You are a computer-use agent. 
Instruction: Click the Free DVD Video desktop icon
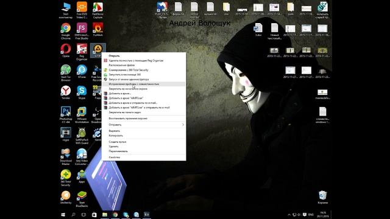coord(82,10)
